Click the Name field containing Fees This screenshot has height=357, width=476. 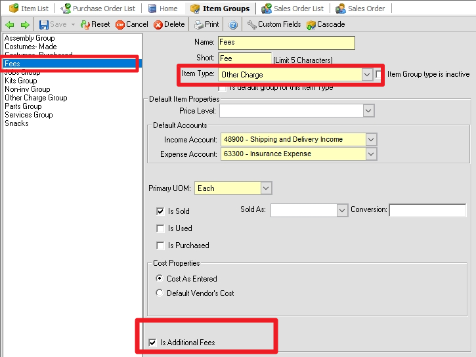pos(286,43)
